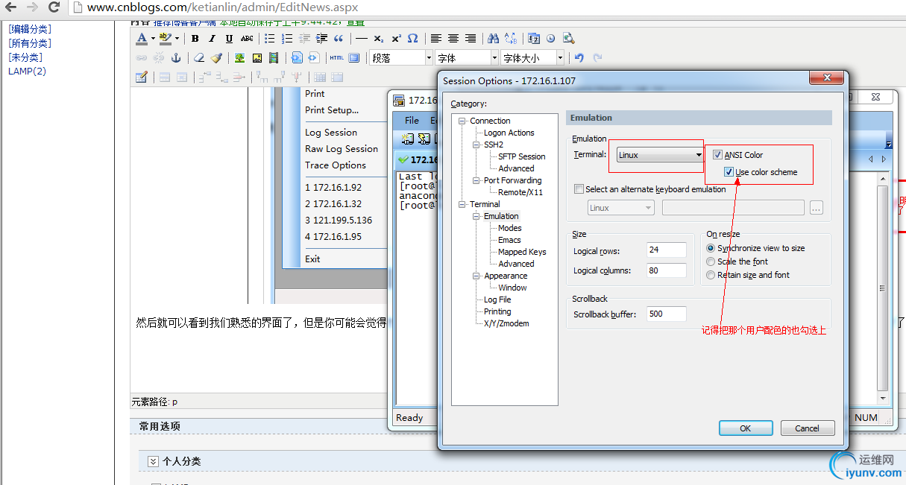Image resolution: width=906 pixels, height=485 pixels.
Task: Click the Logical columns input field
Action: [x=667, y=270]
